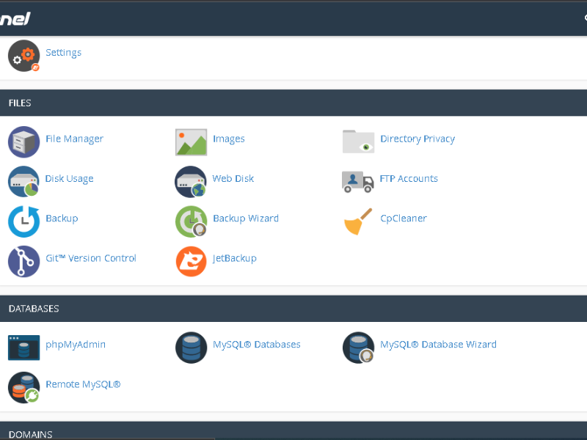
Task: Open the Backup clock icon
Action: click(x=23, y=221)
